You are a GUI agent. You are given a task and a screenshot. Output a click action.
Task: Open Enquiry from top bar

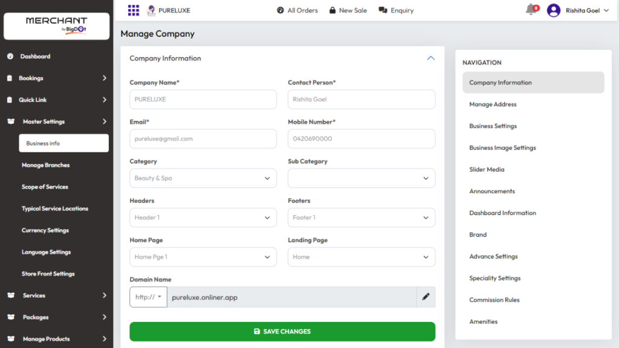coord(397,10)
